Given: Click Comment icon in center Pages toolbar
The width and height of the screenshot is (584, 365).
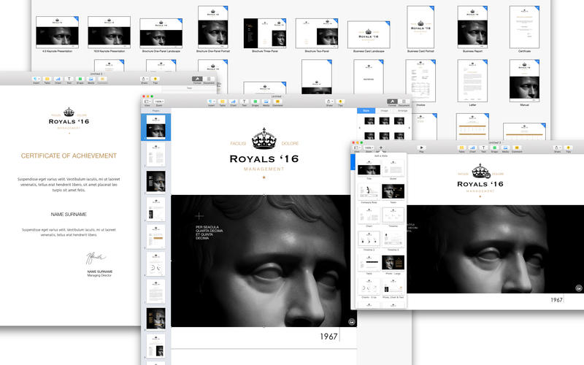Looking at the screenshot, I should [277, 101].
